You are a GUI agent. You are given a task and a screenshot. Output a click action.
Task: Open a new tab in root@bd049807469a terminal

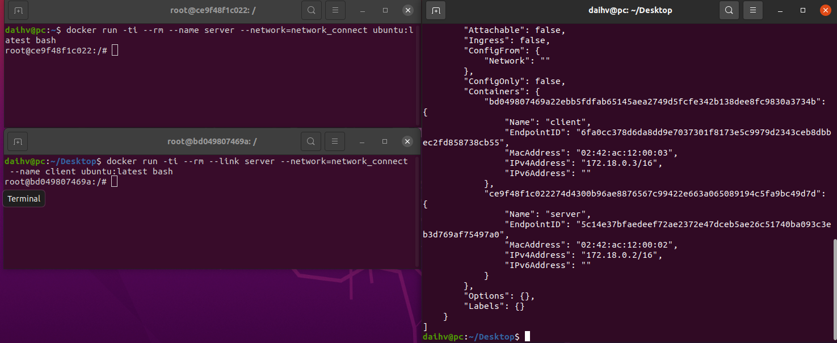click(16, 141)
